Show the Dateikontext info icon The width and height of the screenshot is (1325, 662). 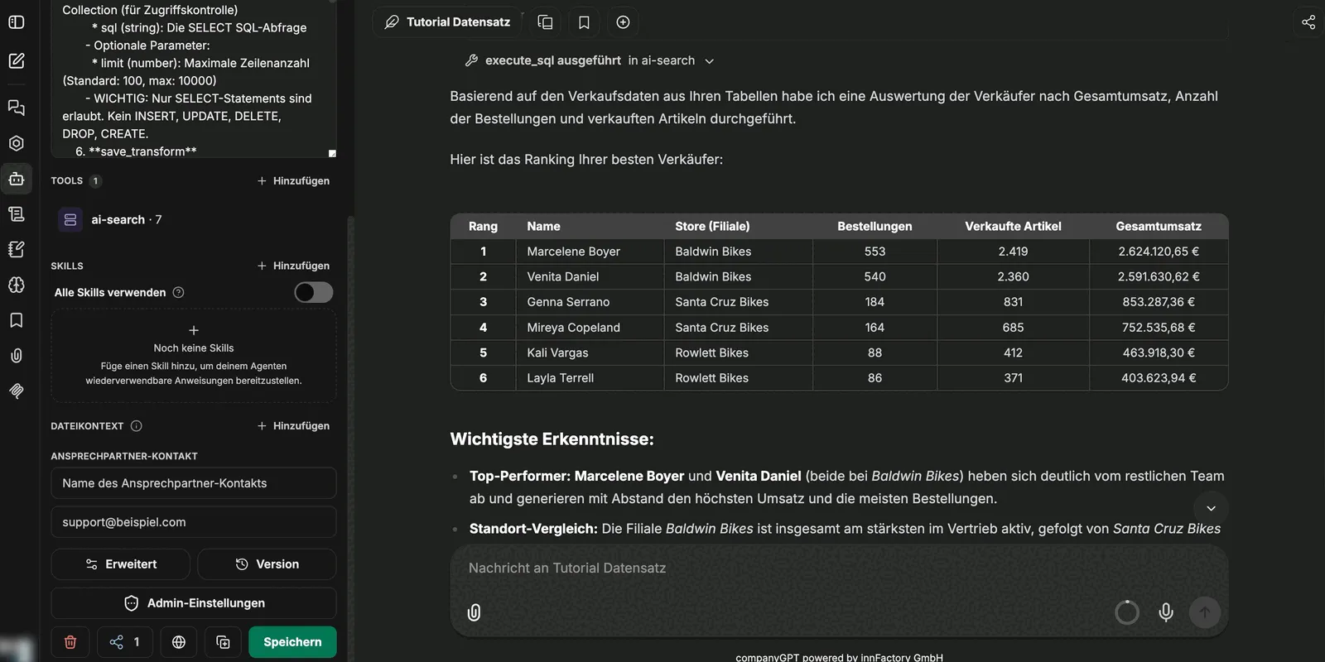tap(137, 426)
